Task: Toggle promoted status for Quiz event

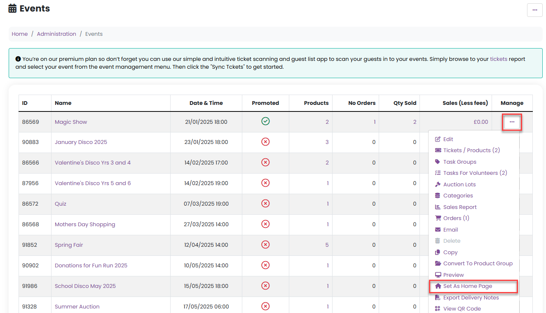Action: click(x=265, y=204)
